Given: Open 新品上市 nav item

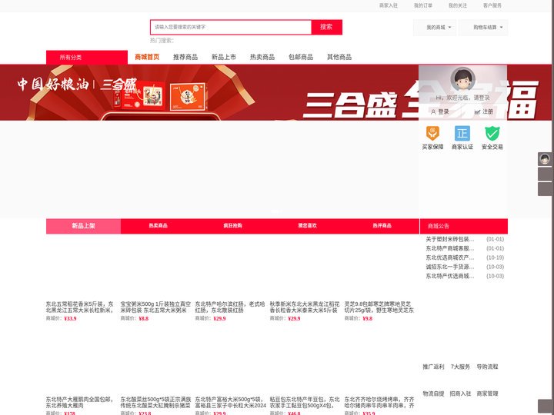Looking at the screenshot, I should 224,57.
